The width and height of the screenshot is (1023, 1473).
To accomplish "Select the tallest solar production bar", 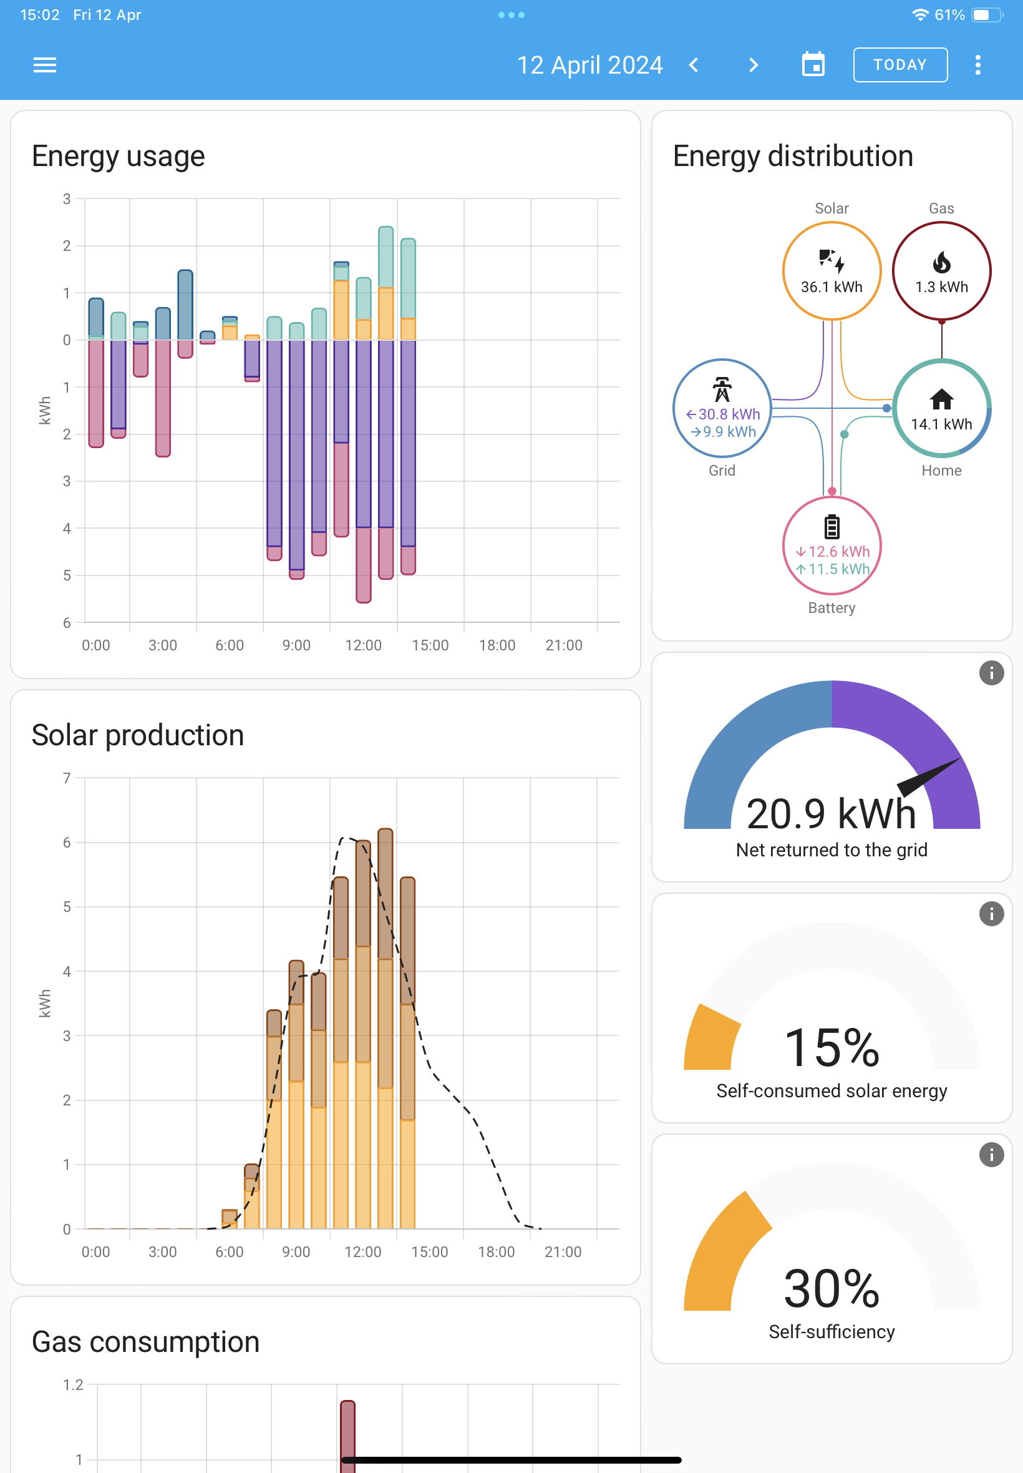I will tap(385, 1028).
